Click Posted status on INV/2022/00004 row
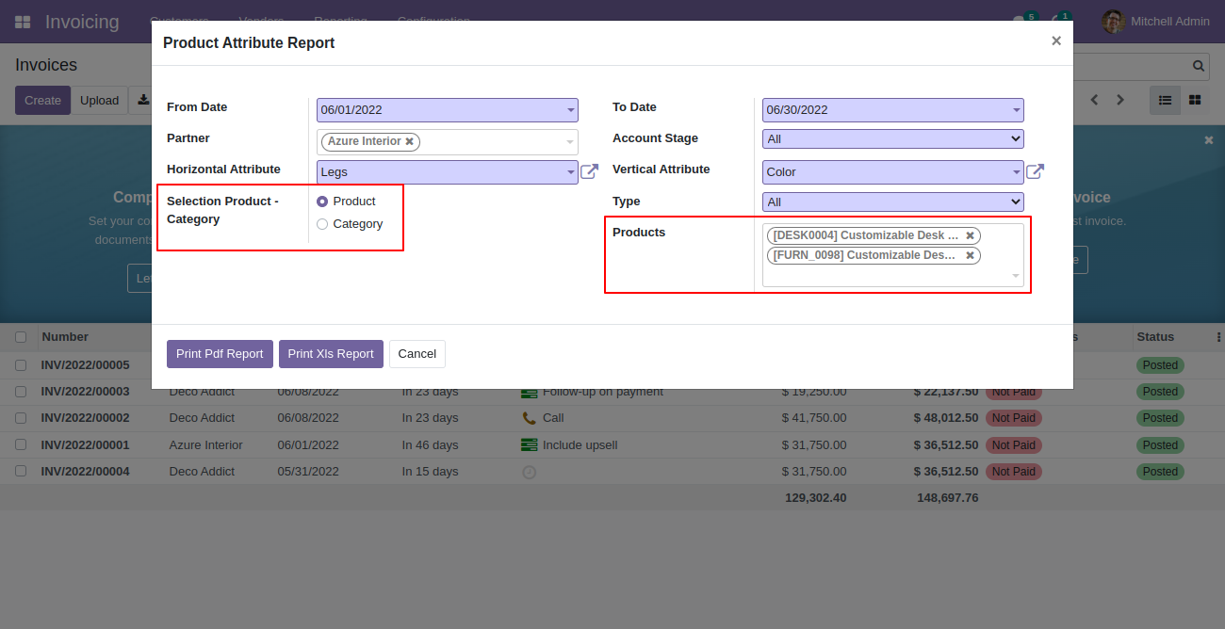The width and height of the screenshot is (1225, 629). (1160, 472)
